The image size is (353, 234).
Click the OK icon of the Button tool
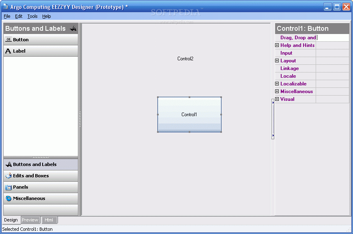pos(9,40)
